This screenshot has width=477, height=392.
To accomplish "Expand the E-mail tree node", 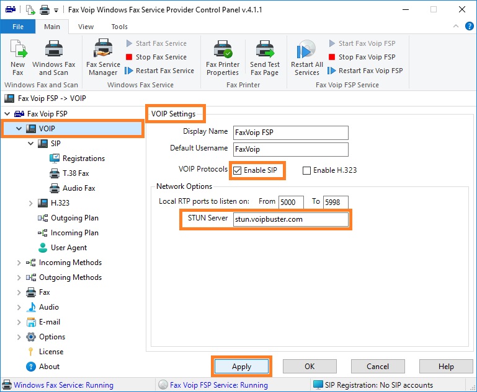I will (19, 322).
